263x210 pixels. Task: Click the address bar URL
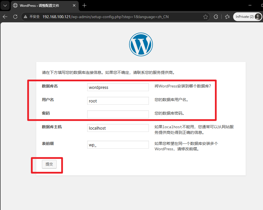point(106,17)
